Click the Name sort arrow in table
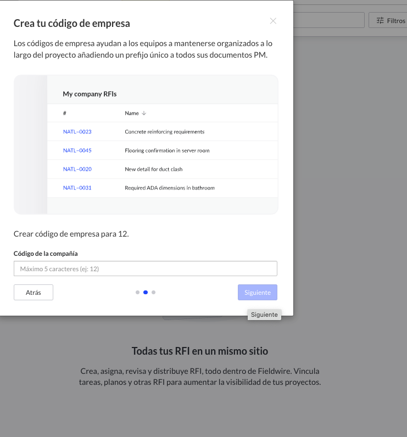This screenshot has height=437, width=407. pyautogui.click(x=144, y=113)
